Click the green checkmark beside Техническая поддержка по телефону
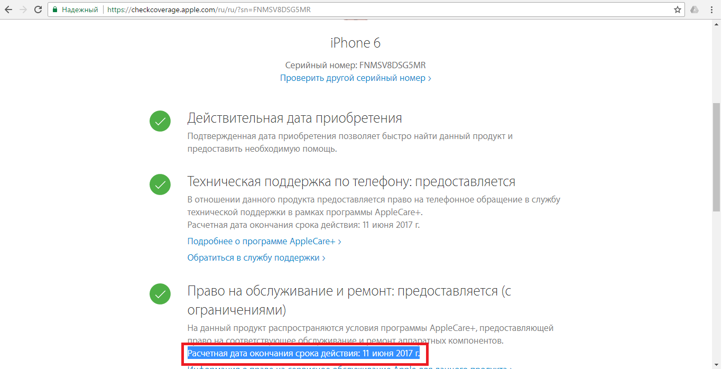Viewport: 722px width, 369px height. pyautogui.click(x=160, y=185)
